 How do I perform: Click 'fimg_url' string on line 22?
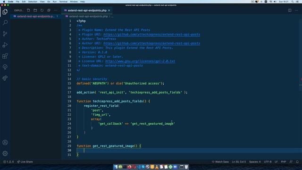pos(100,115)
